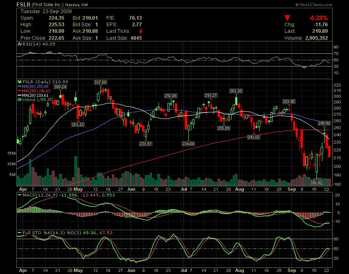The image size is (349, 274).
Task: Click the Last price 210.89 in the header
Action: click(320, 31)
